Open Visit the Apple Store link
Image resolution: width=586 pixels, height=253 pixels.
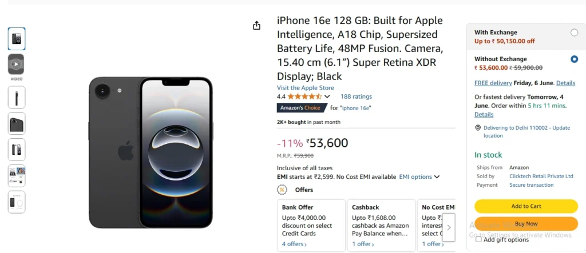point(306,88)
